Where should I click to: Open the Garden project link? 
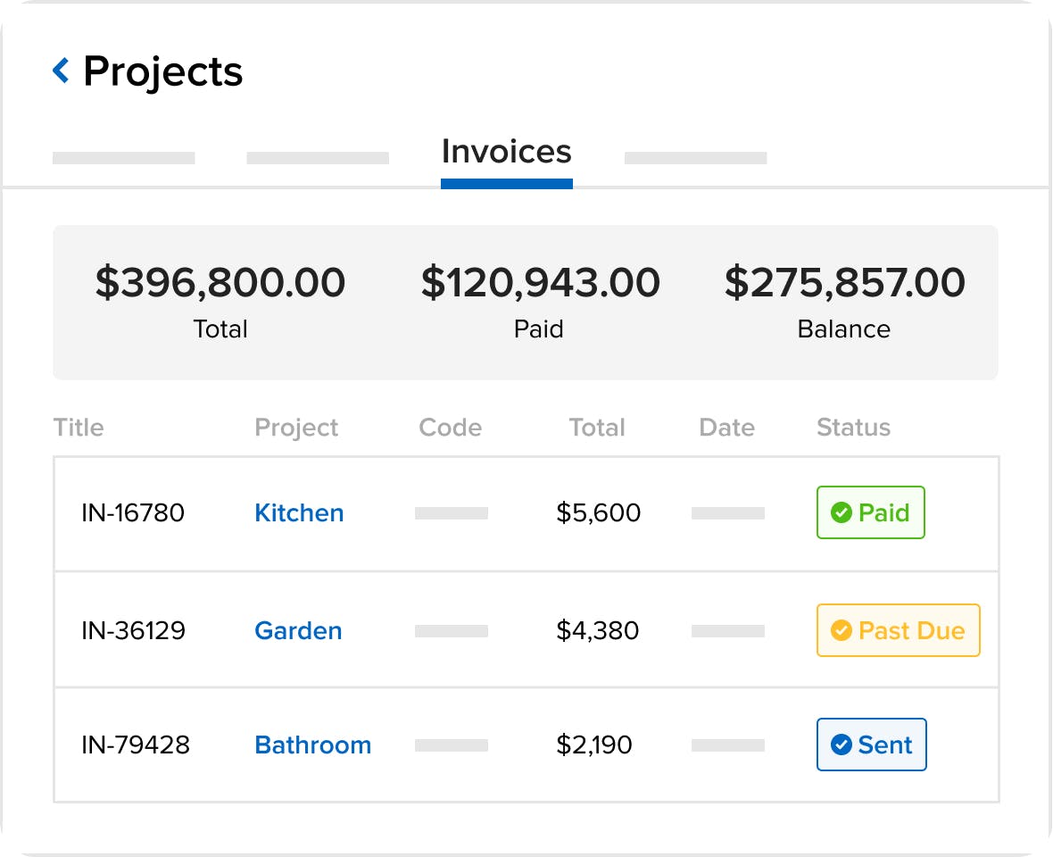click(x=298, y=630)
